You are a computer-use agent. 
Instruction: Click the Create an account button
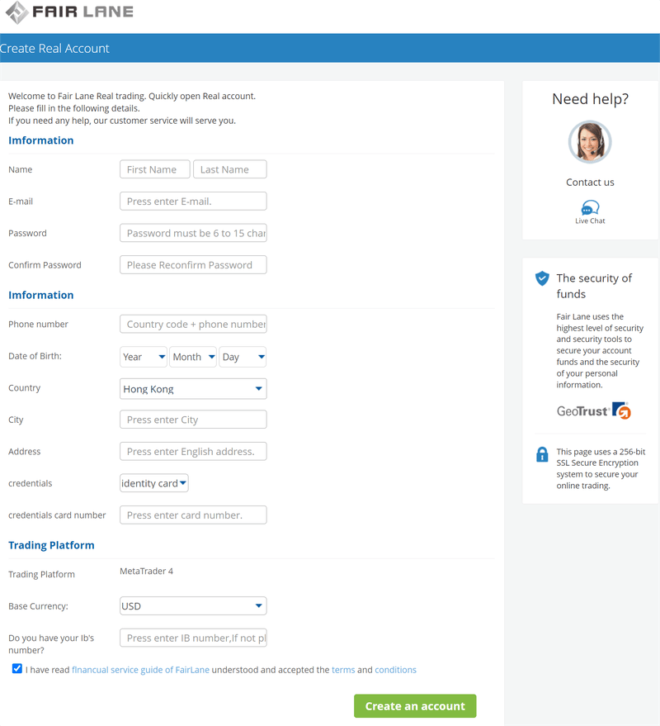[415, 706]
